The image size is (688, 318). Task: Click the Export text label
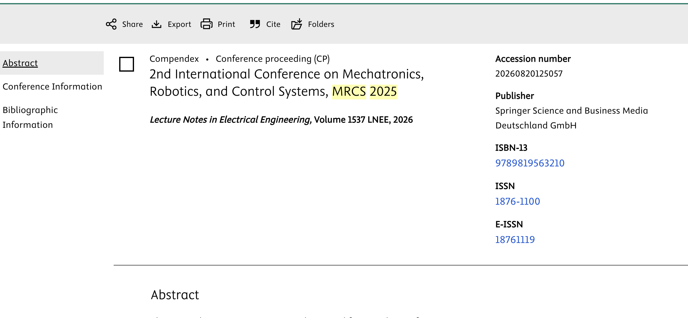coord(179,24)
